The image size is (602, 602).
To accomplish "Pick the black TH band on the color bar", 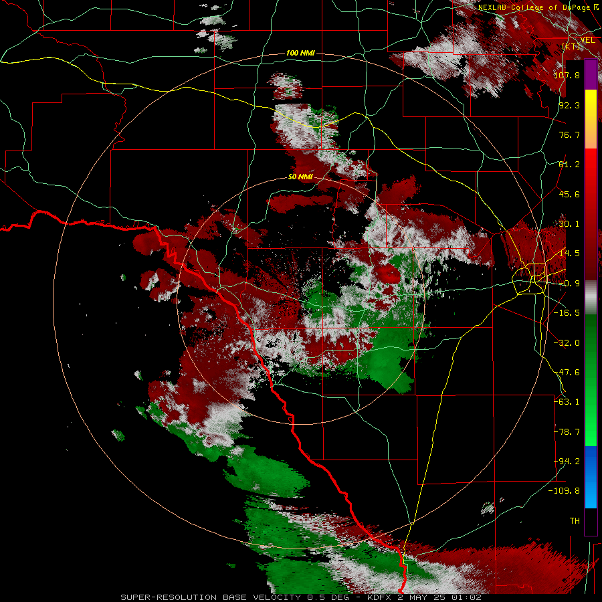I will pos(591,521).
